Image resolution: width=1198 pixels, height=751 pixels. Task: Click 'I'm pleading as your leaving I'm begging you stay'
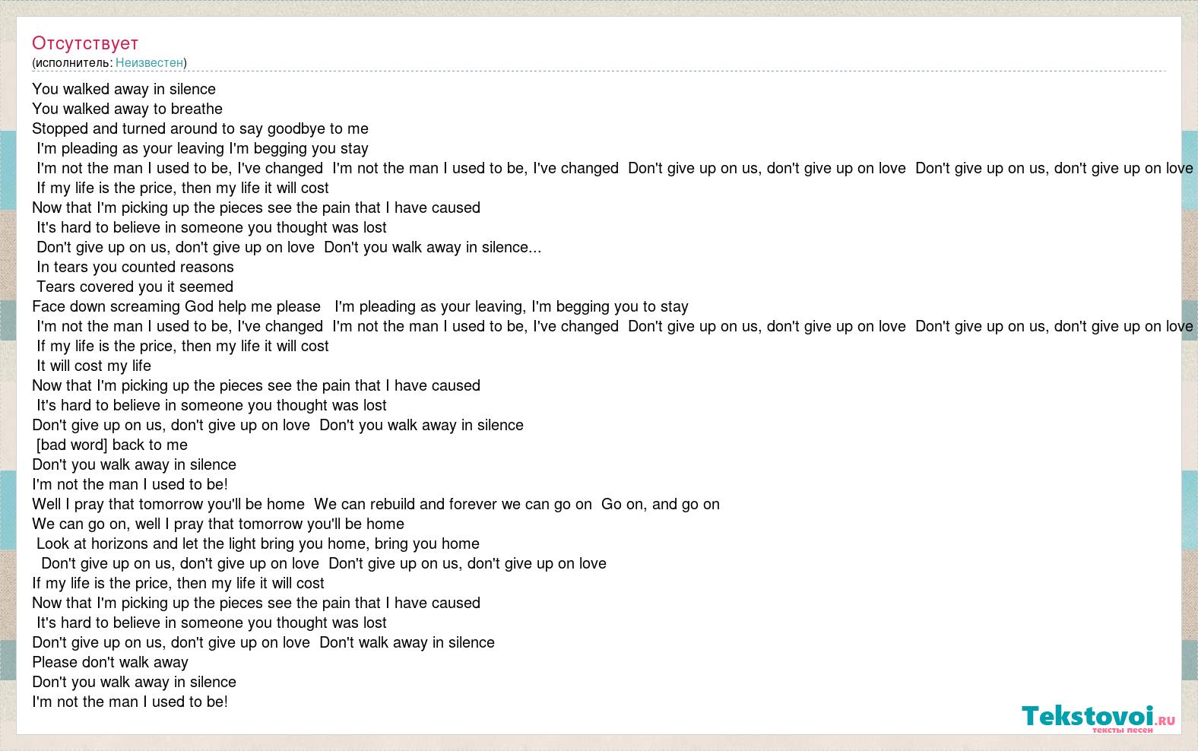pos(202,148)
